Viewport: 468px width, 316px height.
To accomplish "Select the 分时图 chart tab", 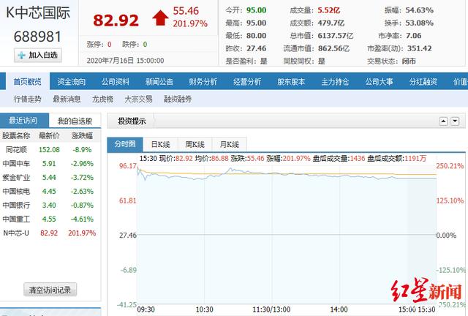I will 125,144.
